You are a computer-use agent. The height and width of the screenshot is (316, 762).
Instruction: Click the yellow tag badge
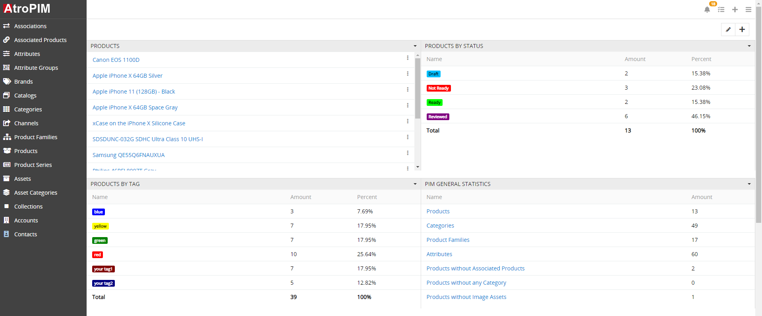tap(100, 226)
